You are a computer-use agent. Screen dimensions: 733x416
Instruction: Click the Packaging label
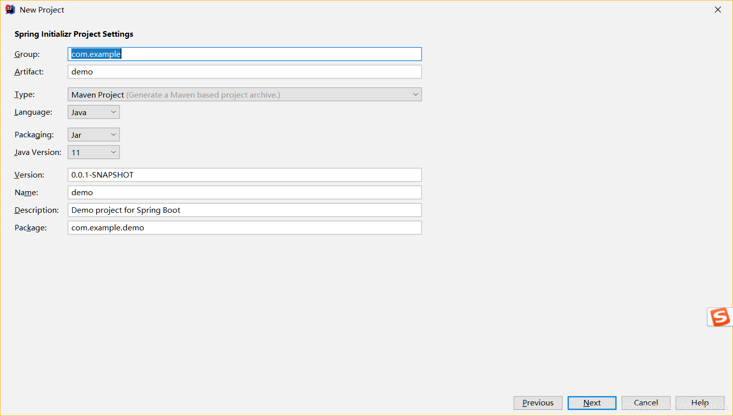(x=34, y=135)
